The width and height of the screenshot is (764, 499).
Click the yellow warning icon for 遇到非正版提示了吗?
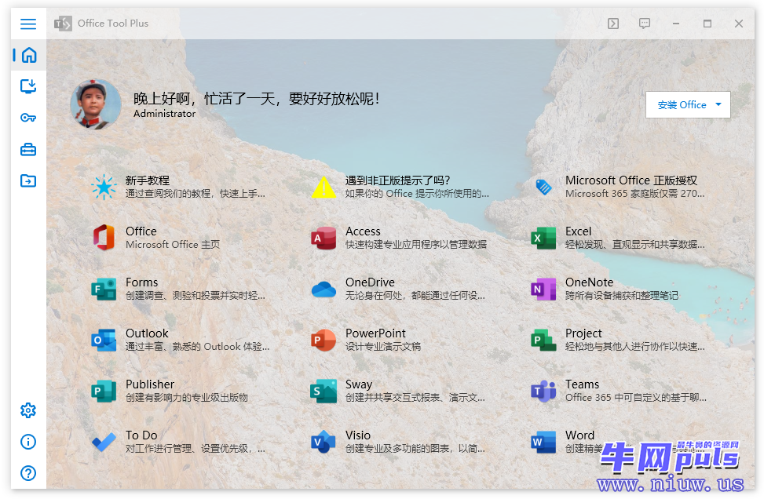point(324,188)
